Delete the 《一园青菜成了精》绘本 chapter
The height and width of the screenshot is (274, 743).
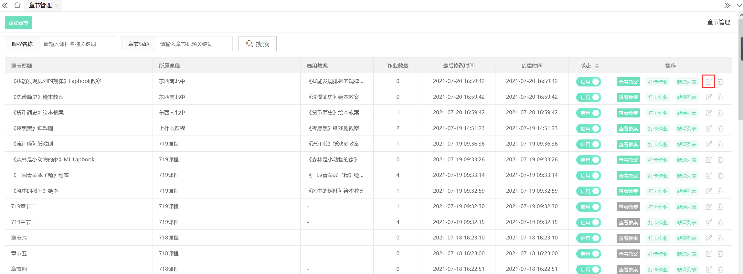(x=720, y=176)
